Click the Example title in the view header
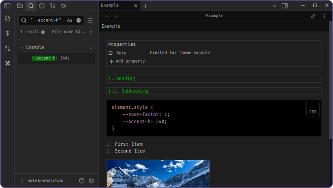This screenshot has height=188, width=333. (x=214, y=16)
